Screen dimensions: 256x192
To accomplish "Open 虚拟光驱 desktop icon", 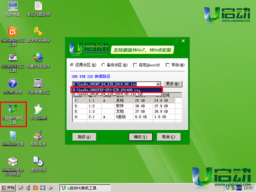I will 38,162.
